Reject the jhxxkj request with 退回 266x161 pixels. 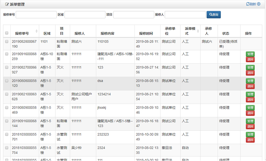(250, 113)
